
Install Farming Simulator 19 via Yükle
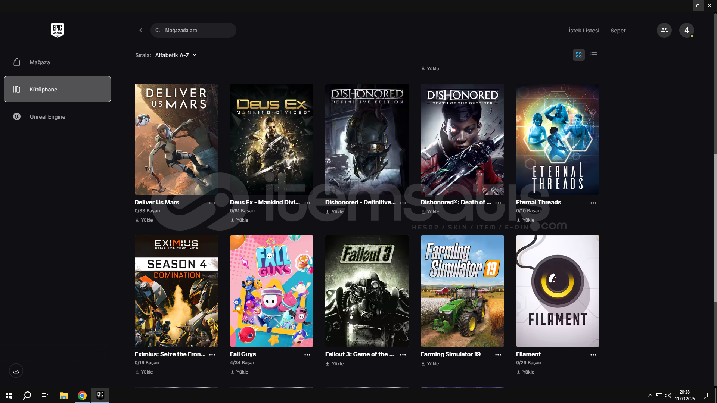430,364
